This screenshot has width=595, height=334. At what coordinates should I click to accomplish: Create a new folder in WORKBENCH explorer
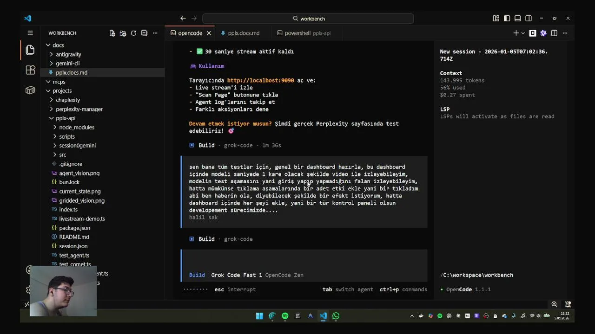[123, 33]
